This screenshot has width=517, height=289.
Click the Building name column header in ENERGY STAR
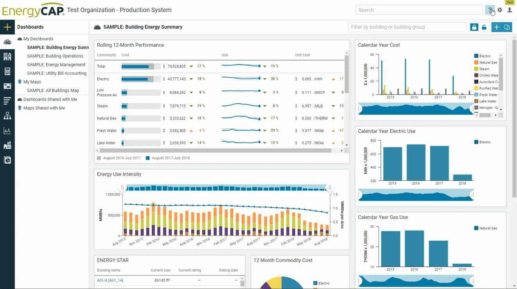tap(109, 270)
